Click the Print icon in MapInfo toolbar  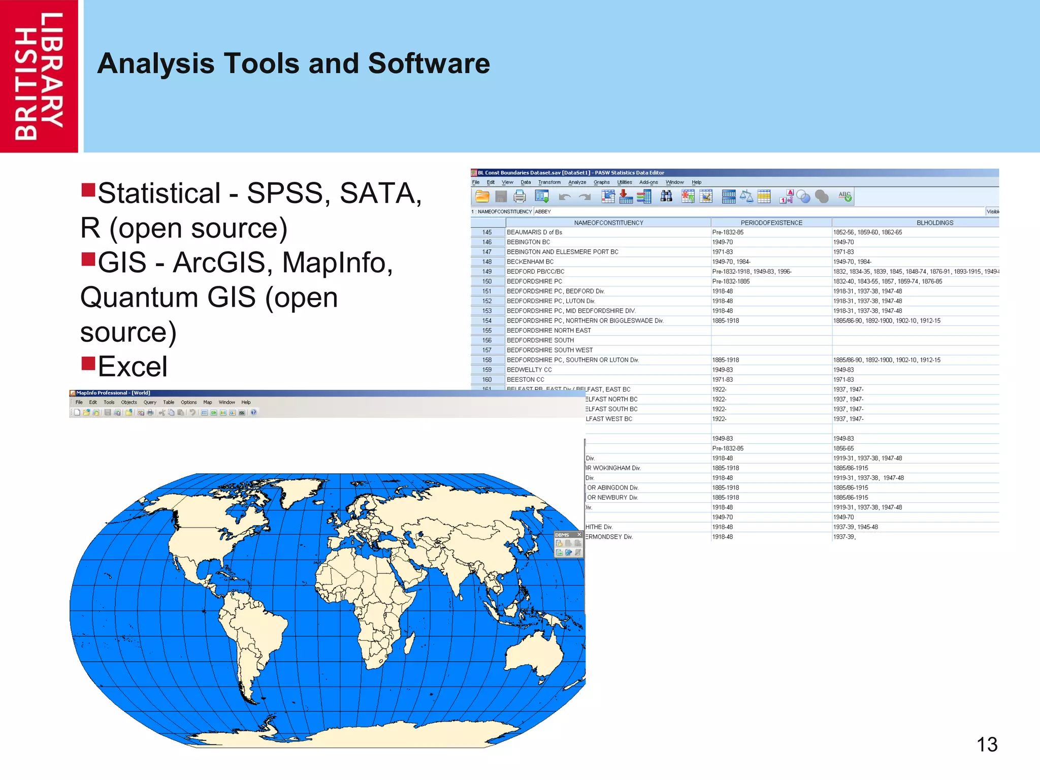(x=150, y=412)
